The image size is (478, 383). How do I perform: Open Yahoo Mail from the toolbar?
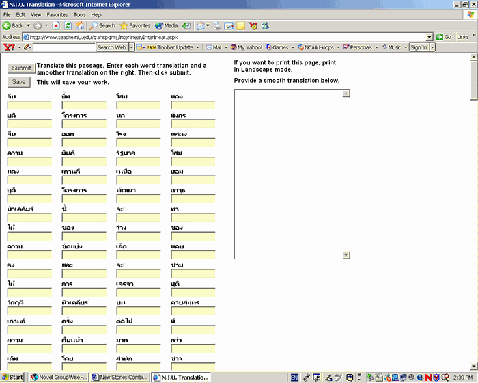click(214, 47)
